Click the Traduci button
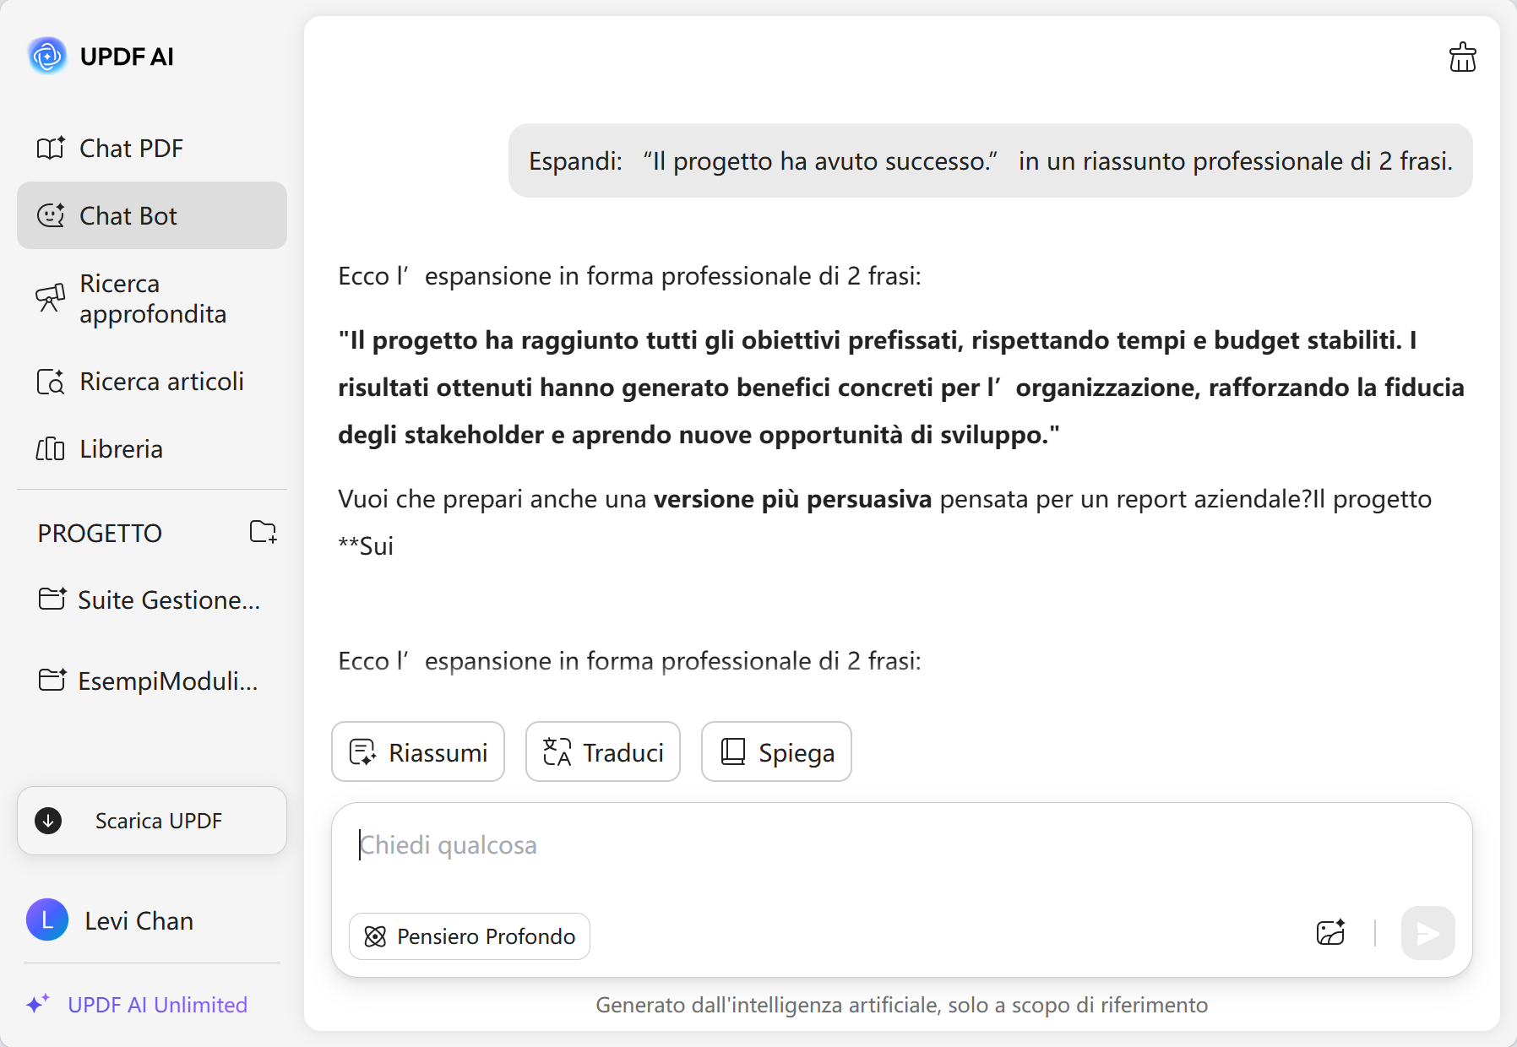 coord(603,751)
